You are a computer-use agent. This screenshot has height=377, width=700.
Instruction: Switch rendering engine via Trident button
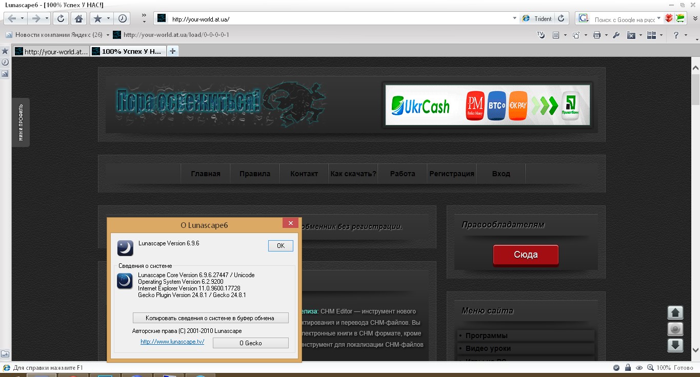537,18
